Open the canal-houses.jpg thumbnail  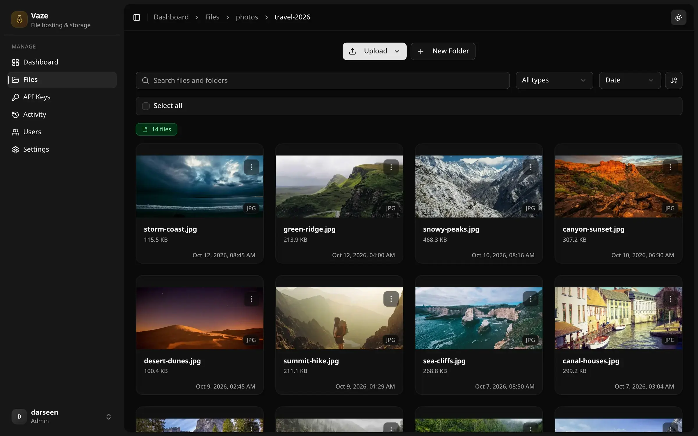[x=618, y=318]
